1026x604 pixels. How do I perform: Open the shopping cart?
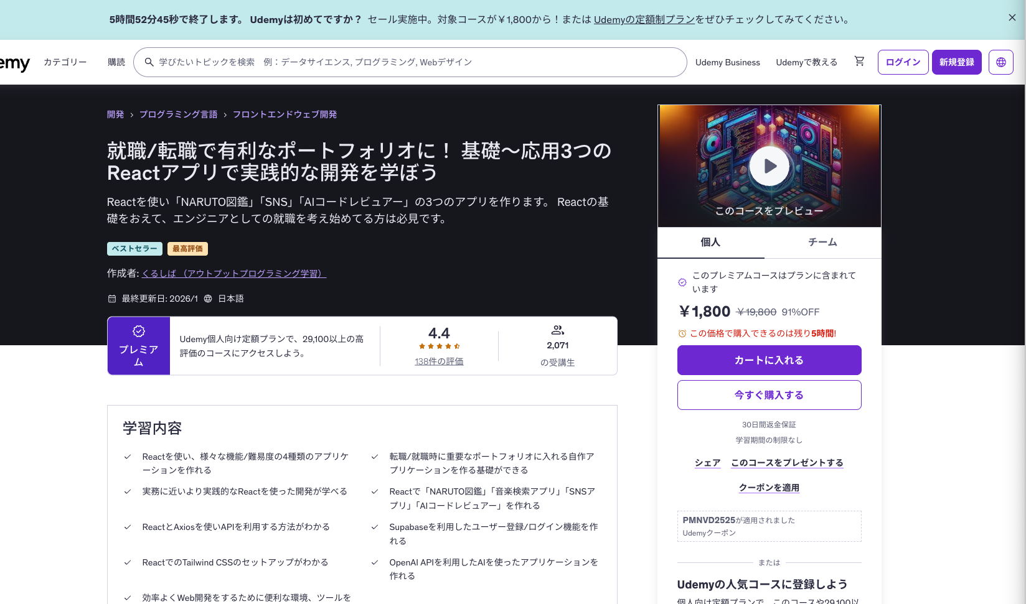[x=859, y=61]
